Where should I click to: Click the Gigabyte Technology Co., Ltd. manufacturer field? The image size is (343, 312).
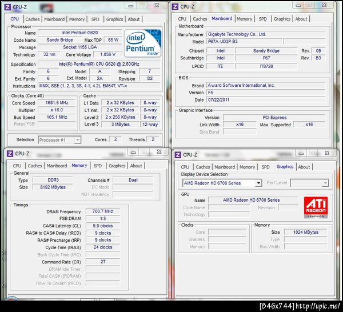(266, 34)
